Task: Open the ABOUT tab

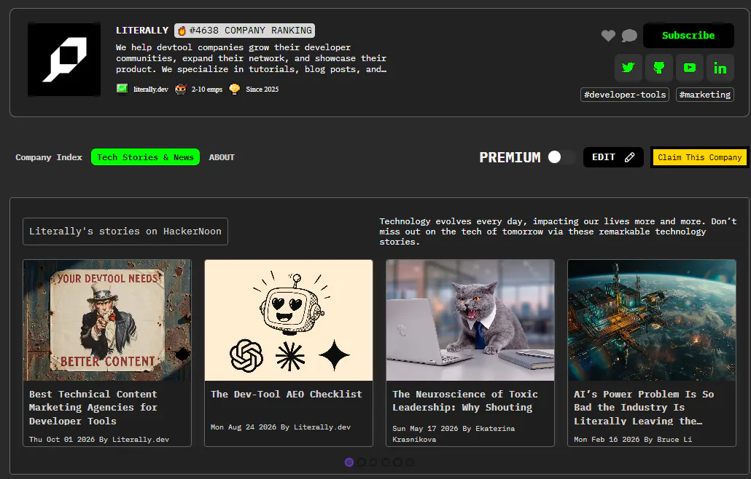Action: 222,157
